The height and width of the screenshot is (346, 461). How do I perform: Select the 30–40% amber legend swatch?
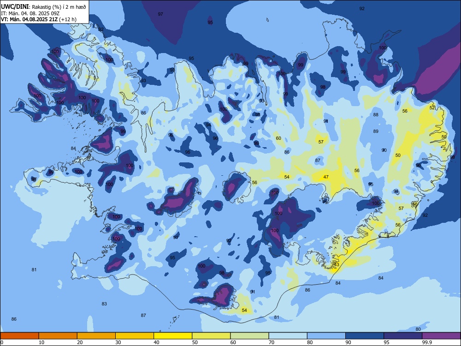[135, 336]
